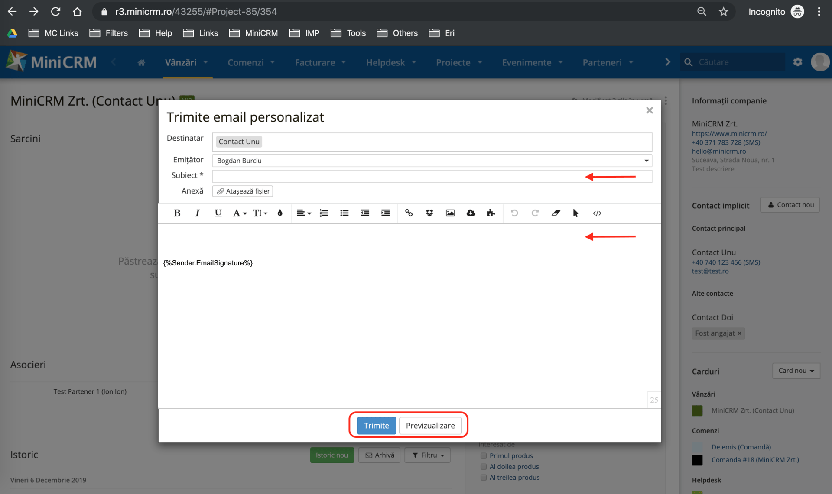Toggle italic formatting in editor toolbar

tap(198, 213)
